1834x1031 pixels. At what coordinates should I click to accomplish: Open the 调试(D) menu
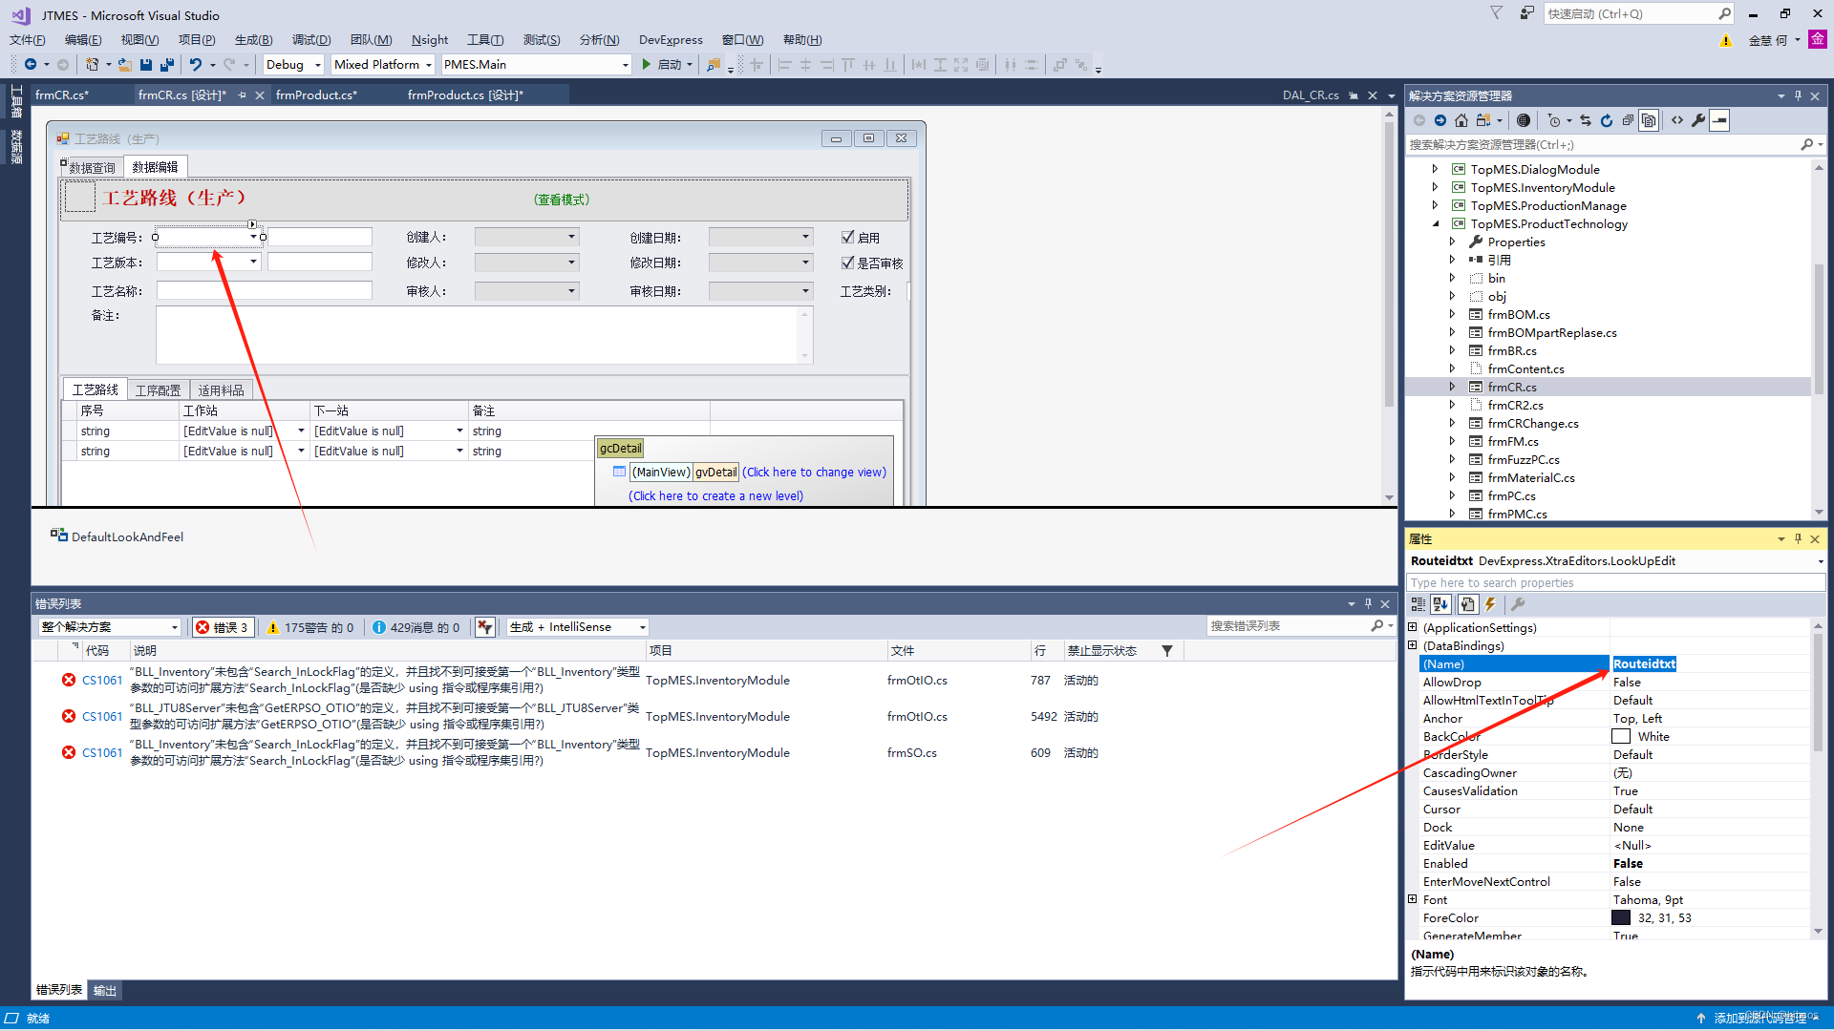[311, 39]
